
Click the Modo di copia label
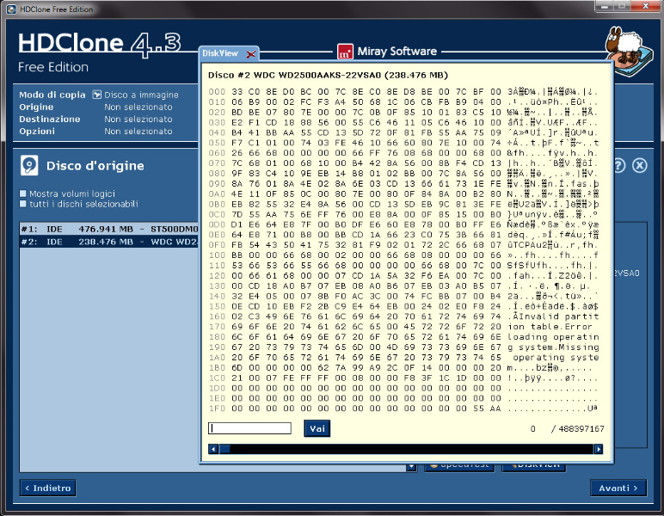tap(52, 95)
